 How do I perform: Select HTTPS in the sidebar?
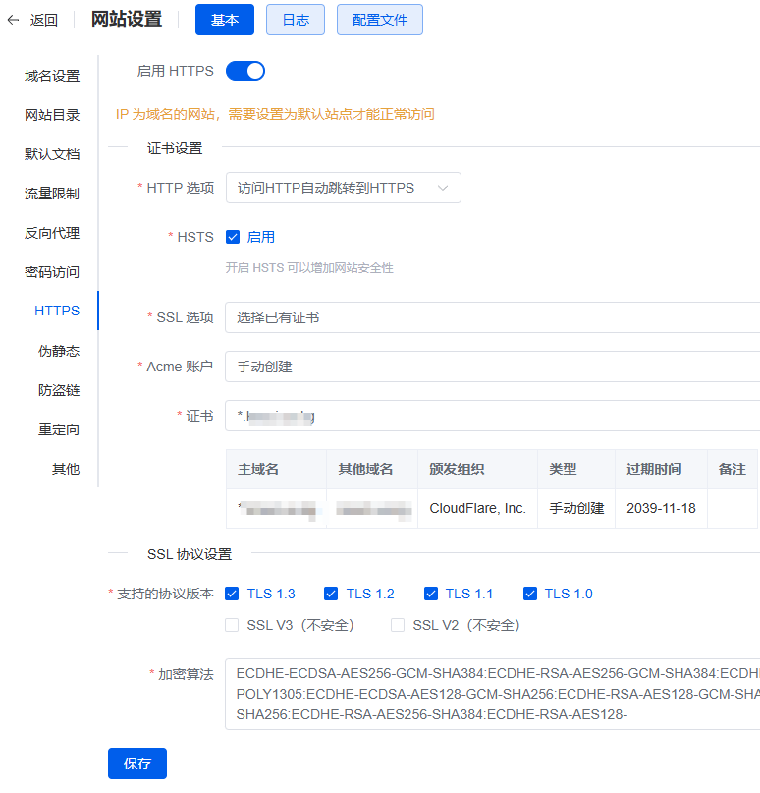point(57,311)
